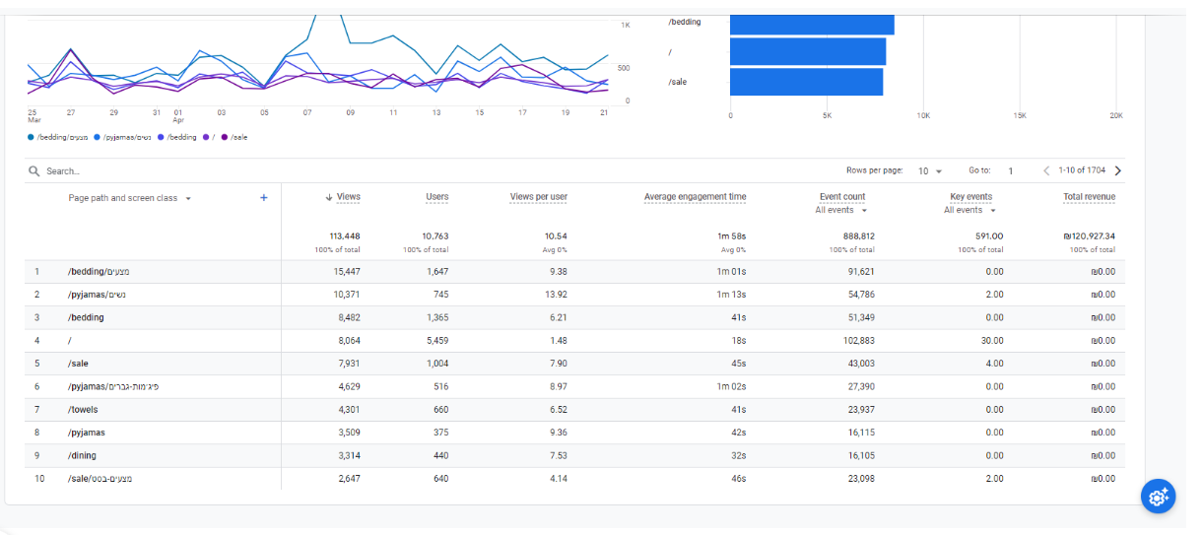
Task: Click average engagement total 1m 58s
Action: pyautogui.click(x=731, y=236)
